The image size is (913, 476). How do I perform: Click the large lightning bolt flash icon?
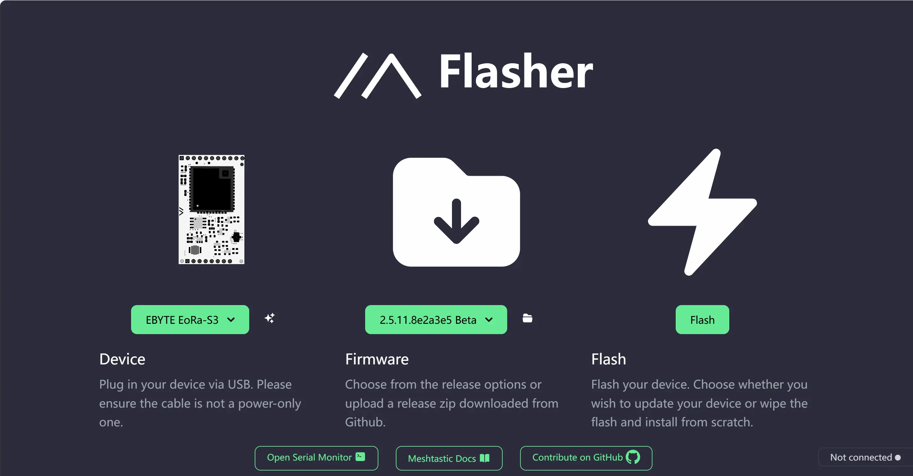point(703,212)
